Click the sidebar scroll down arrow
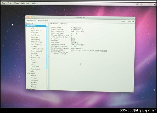Image resolution: width=157 pixels, height=113 pixels. point(47,89)
